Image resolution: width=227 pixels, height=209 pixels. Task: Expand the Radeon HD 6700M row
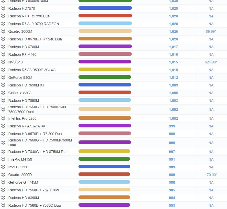click(x=3, y=47)
